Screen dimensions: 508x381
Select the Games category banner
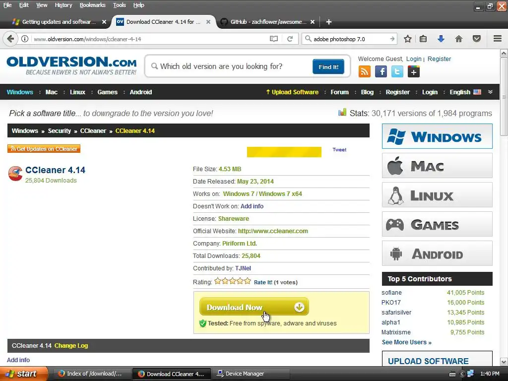point(437,224)
